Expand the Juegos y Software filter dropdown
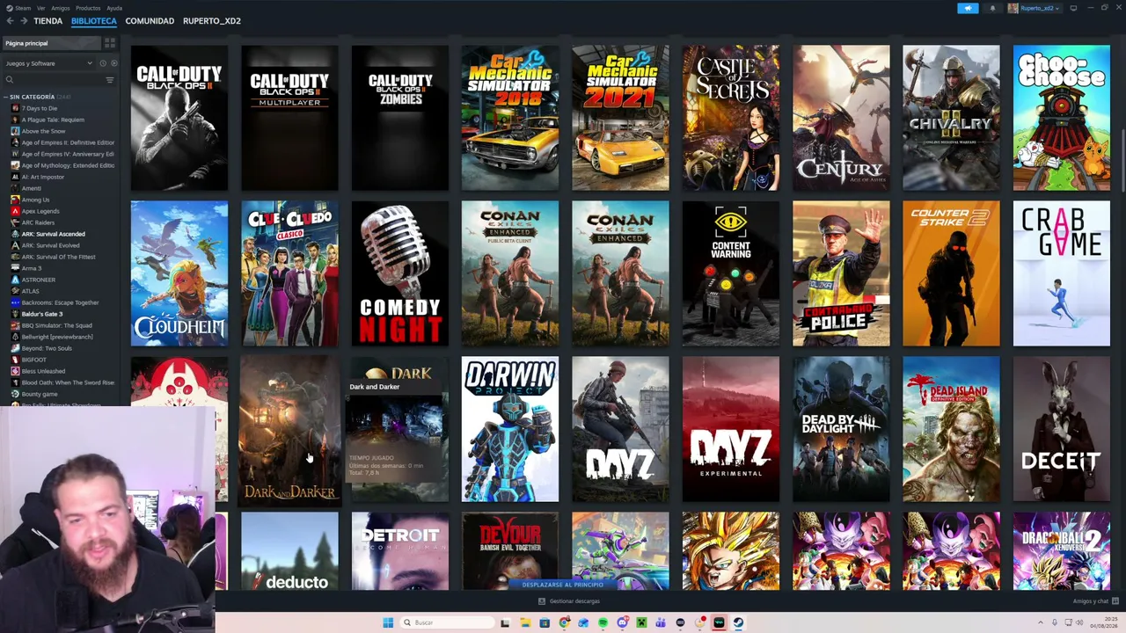Image resolution: width=1126 pixels, height=633 pixels. click(48, 63)
